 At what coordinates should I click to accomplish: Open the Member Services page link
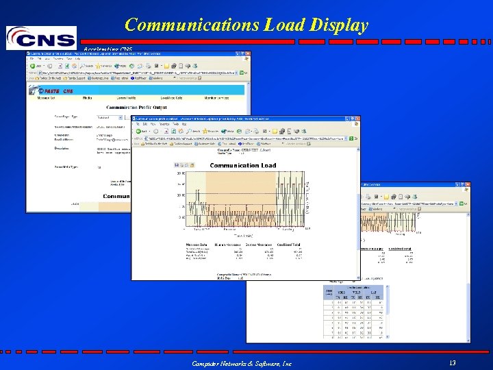pos(216,98)
